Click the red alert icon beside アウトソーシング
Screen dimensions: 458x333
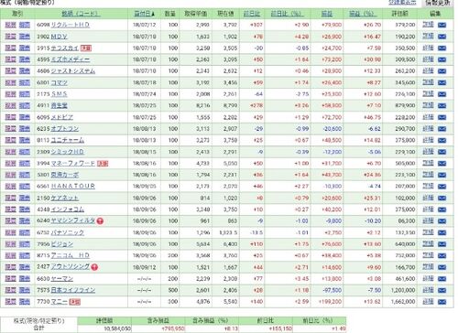(x=94, y=267)
